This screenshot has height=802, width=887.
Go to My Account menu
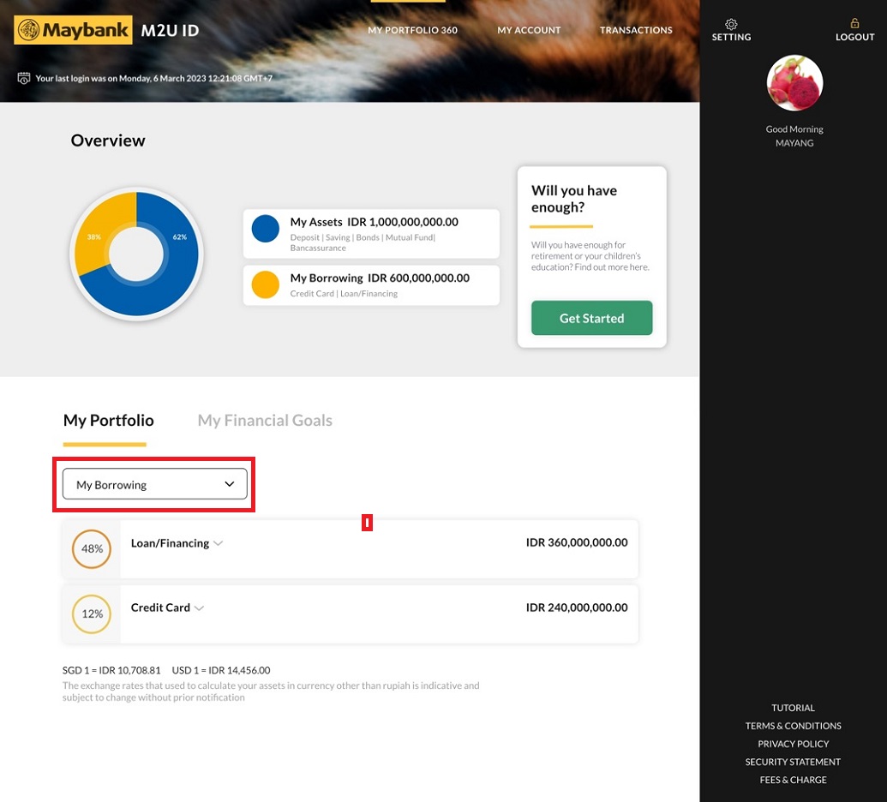coord(529,30)
